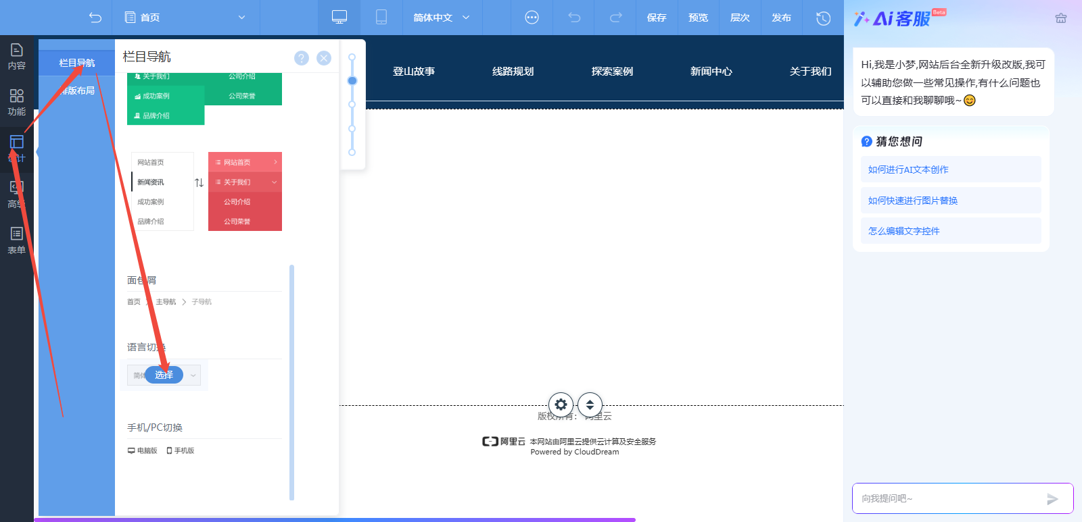Click the Powered by CloudDream text
Viewport: 1082px width, 522px height.
tap(575, 452)
